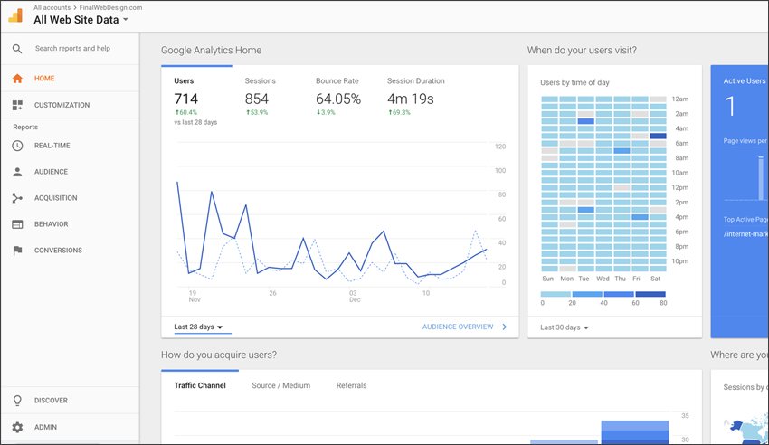Image resolution: width=769 pixels, height=445 pixels.
Task: Select the Session Duration metric tab
Action: 416,98
